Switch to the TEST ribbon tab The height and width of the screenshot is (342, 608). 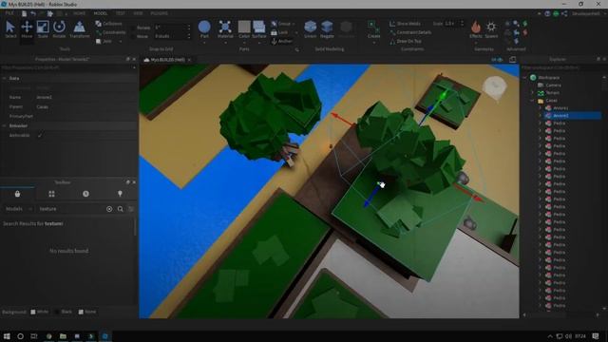click(121, 13)
